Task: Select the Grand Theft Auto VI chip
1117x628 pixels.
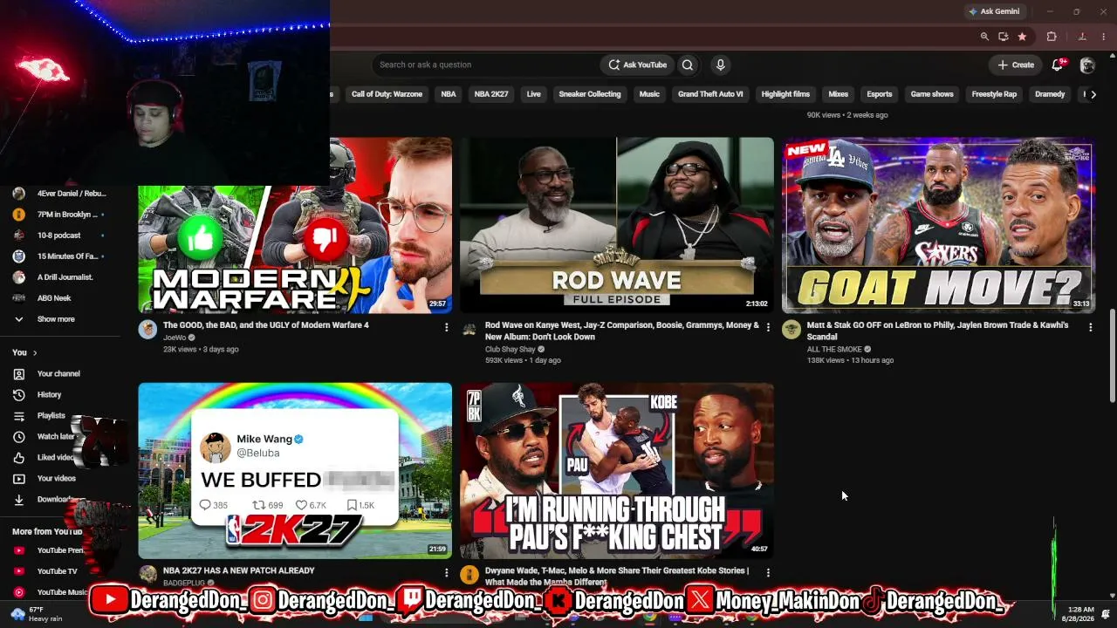Action: (710, 94)
